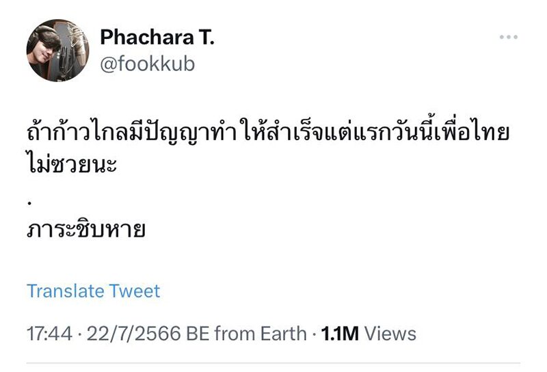
Task: Click the first line of tweet text
Action: pyautogui.click(x=268, y=131)
